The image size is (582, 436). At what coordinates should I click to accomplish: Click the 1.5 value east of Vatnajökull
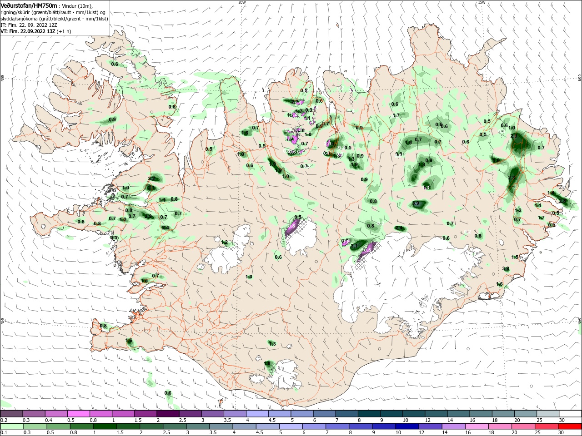(515, 258)
